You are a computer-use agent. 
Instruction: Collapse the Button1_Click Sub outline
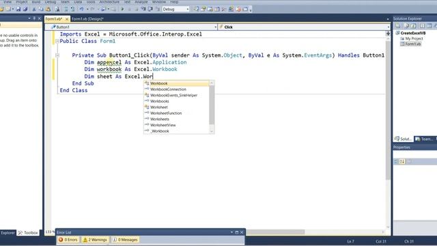(x=57, y=55)
